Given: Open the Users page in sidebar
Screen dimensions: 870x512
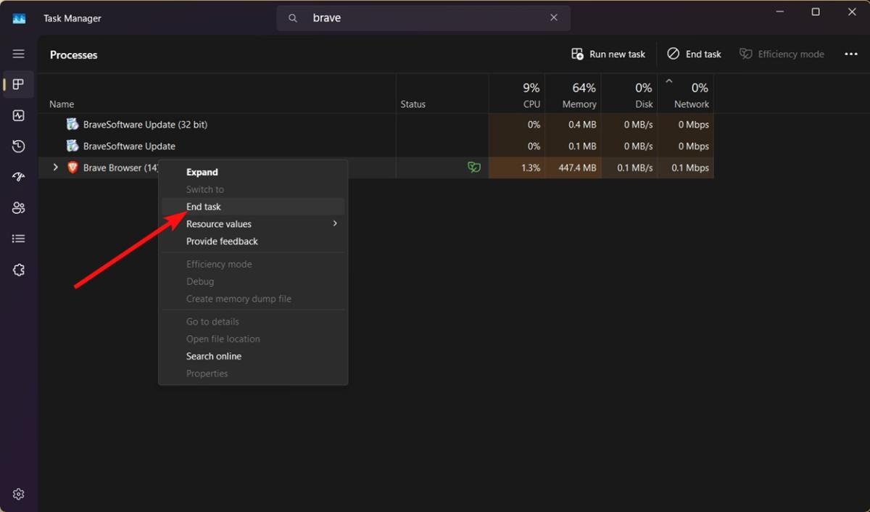Looking at the screenshot, I should click(19, 208).
